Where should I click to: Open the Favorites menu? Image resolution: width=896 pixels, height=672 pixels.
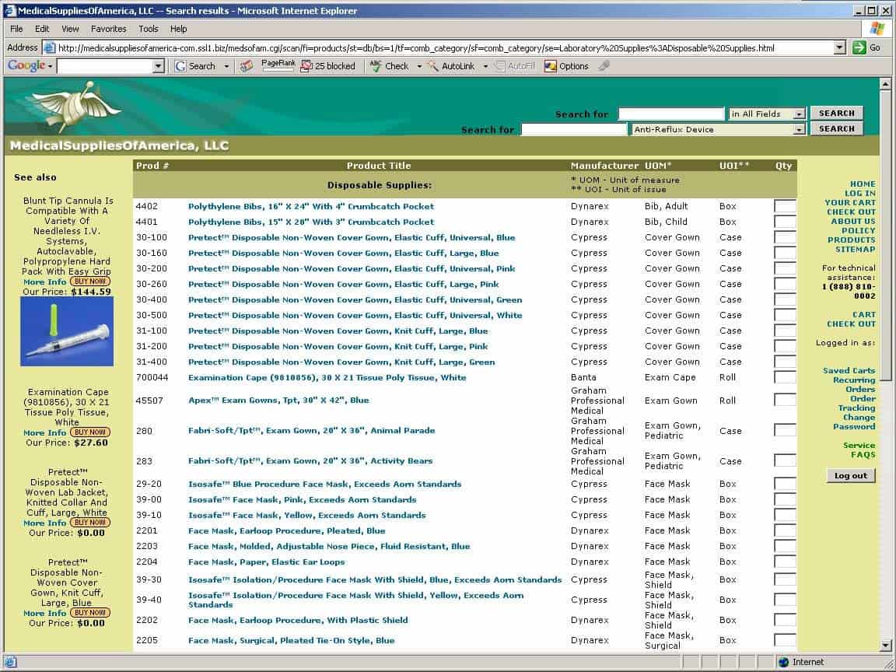[x=109, y=29]
